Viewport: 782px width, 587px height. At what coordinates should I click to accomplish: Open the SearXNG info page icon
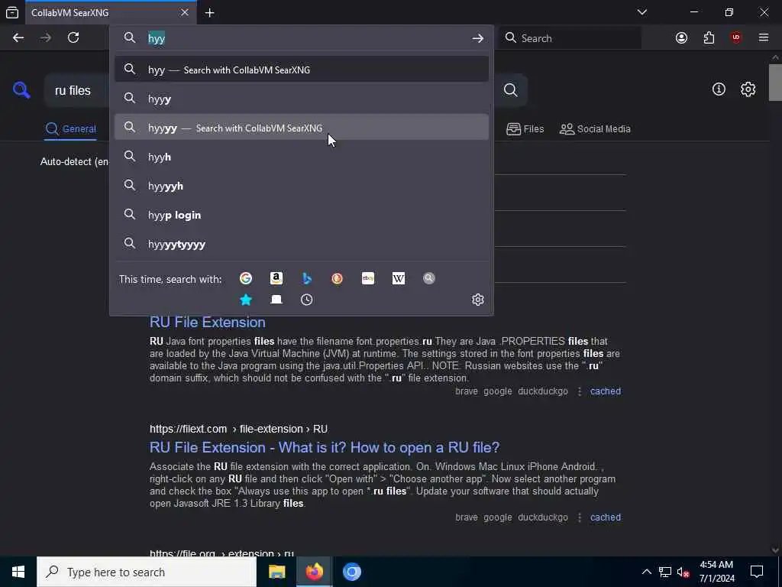(719, 89)
